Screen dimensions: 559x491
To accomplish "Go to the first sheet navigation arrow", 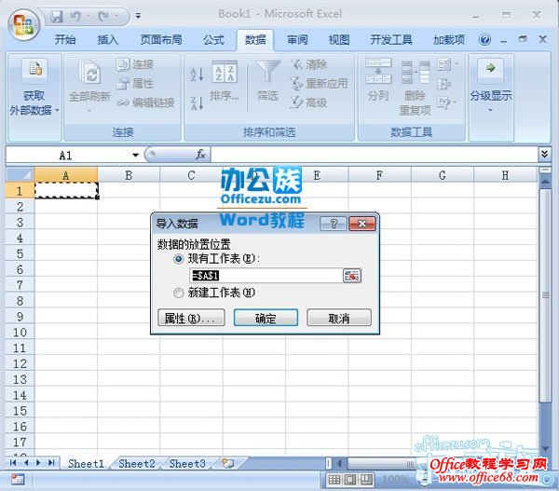I will point(13,463).
